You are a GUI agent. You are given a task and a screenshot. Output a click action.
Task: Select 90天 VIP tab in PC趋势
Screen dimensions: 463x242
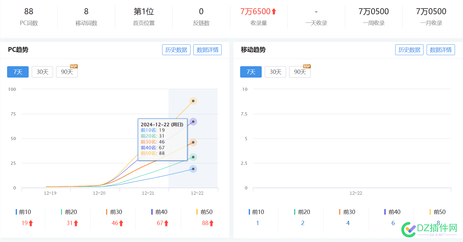click(67, 72)
